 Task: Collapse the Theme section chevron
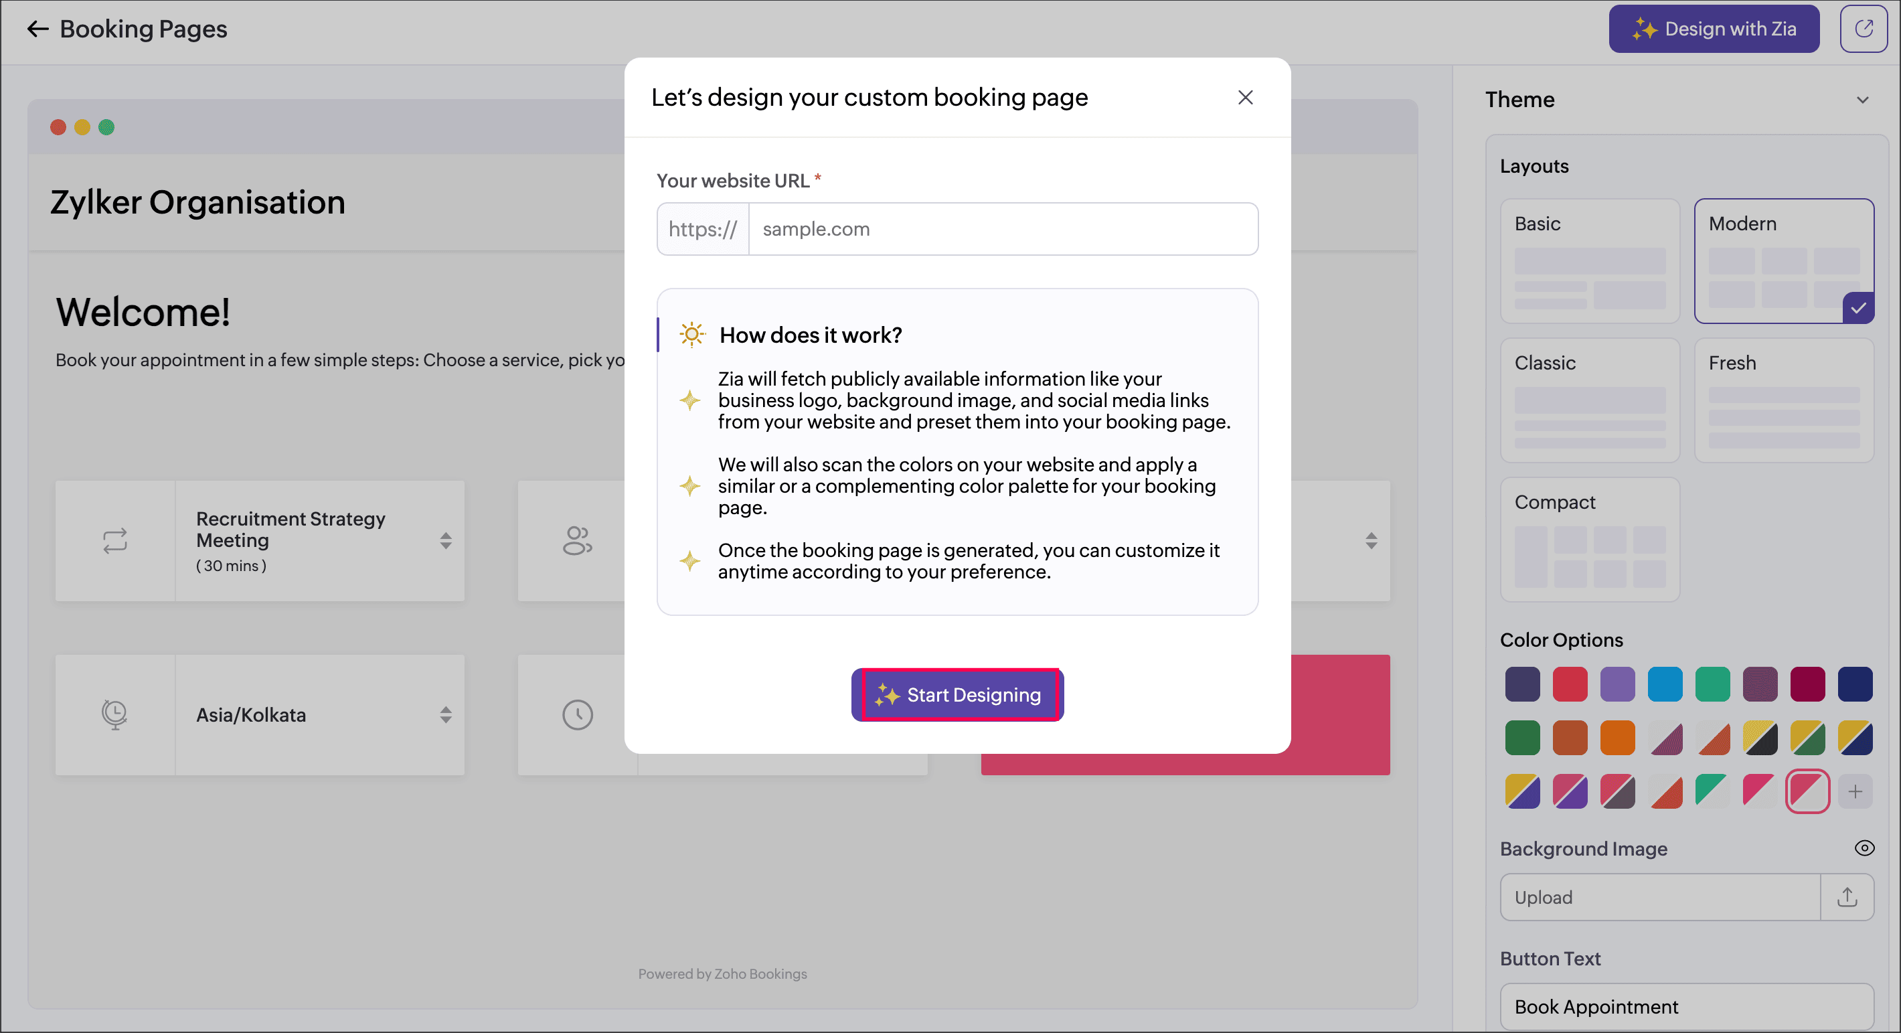pos(1862,100)
